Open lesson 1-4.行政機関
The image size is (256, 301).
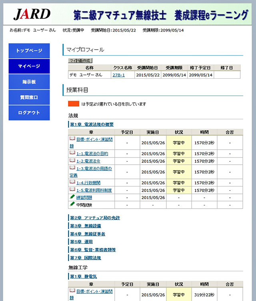(x=88, y=183)
